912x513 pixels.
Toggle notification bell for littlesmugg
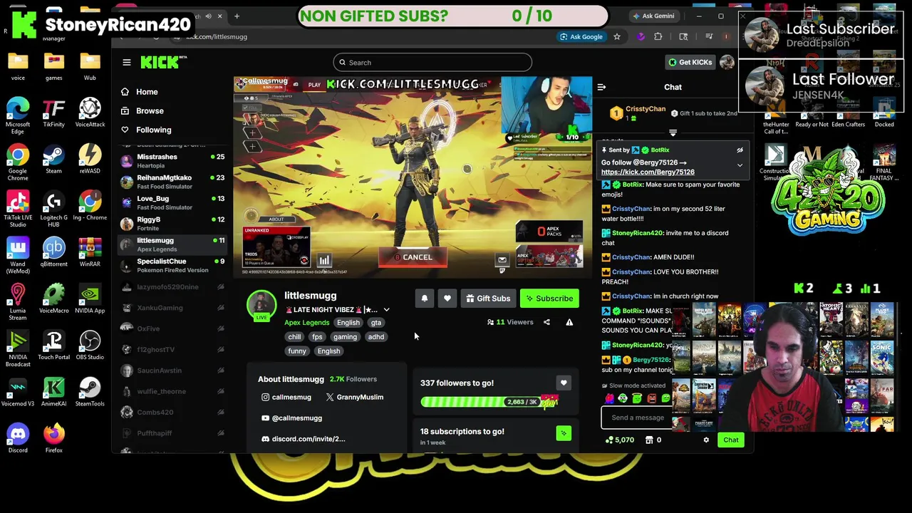[x=425, y=299]
